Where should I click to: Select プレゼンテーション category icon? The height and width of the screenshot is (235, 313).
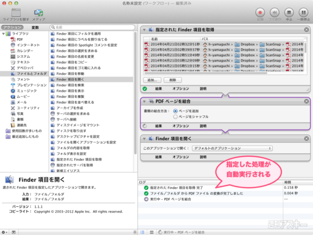(13, 85)
